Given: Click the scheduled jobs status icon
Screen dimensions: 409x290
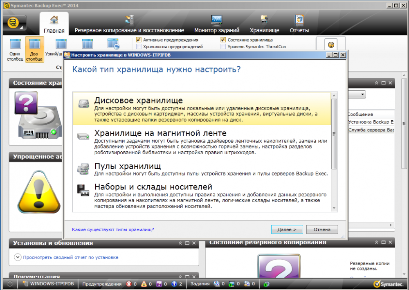Looking at the screenshot, I should coord(216,284).
